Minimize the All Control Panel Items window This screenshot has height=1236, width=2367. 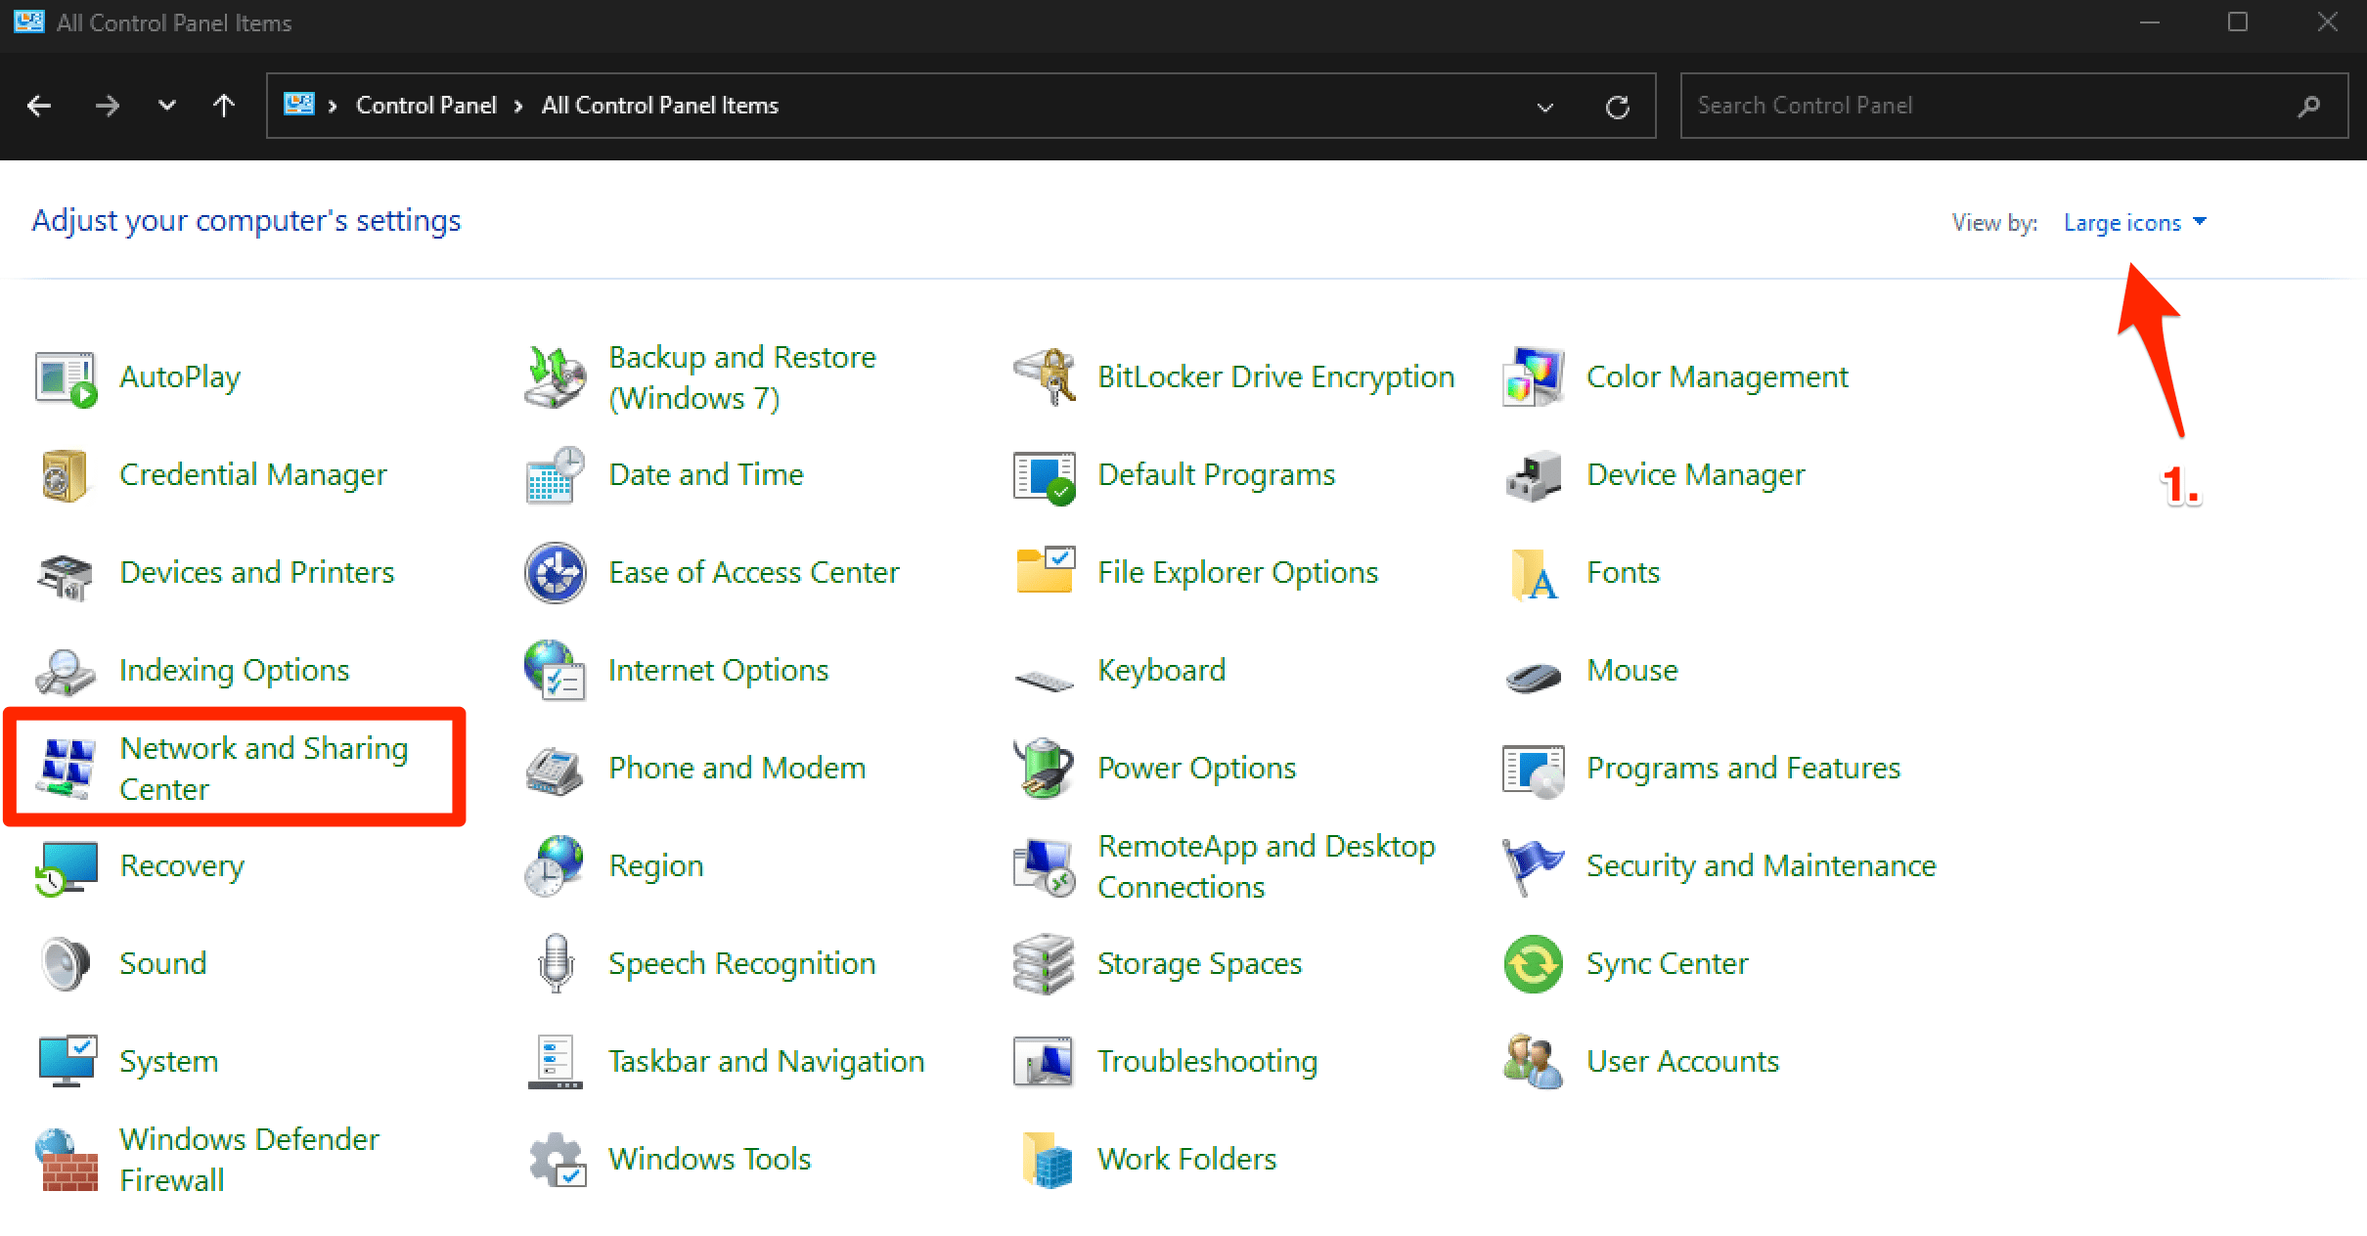[2150, 22]
